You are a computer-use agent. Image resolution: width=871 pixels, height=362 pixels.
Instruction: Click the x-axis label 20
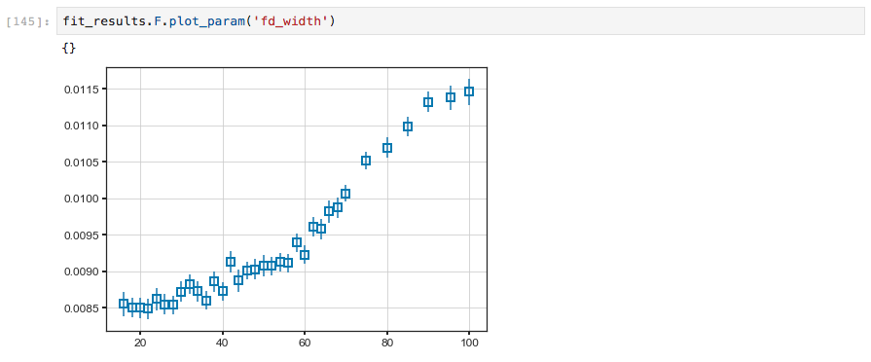pos(140,343)
